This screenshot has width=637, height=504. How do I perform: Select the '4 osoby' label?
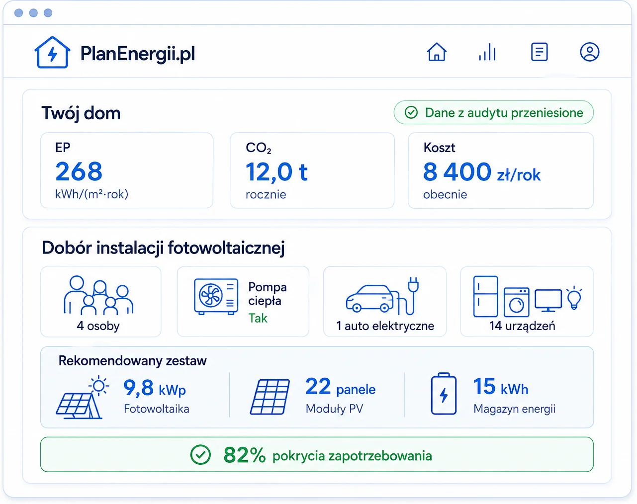98,326
